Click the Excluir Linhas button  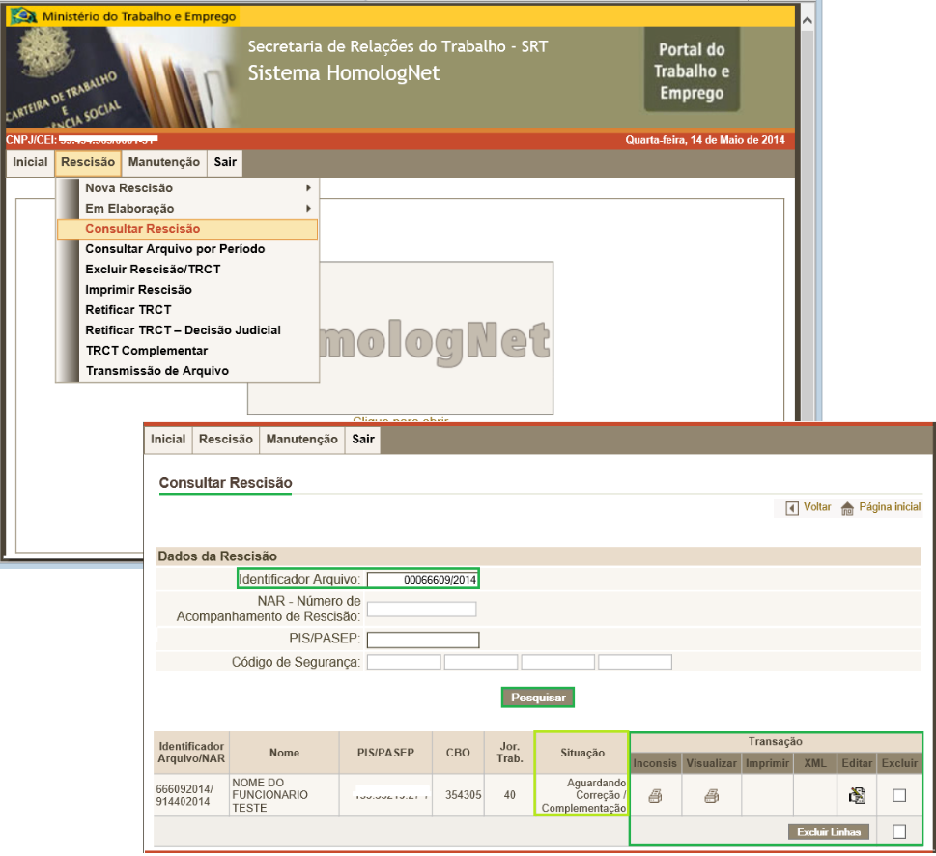[x=829, y=832]
